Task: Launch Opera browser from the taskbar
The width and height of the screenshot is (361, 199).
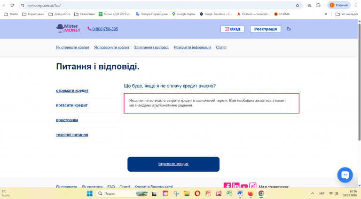Action: [197, 193]
